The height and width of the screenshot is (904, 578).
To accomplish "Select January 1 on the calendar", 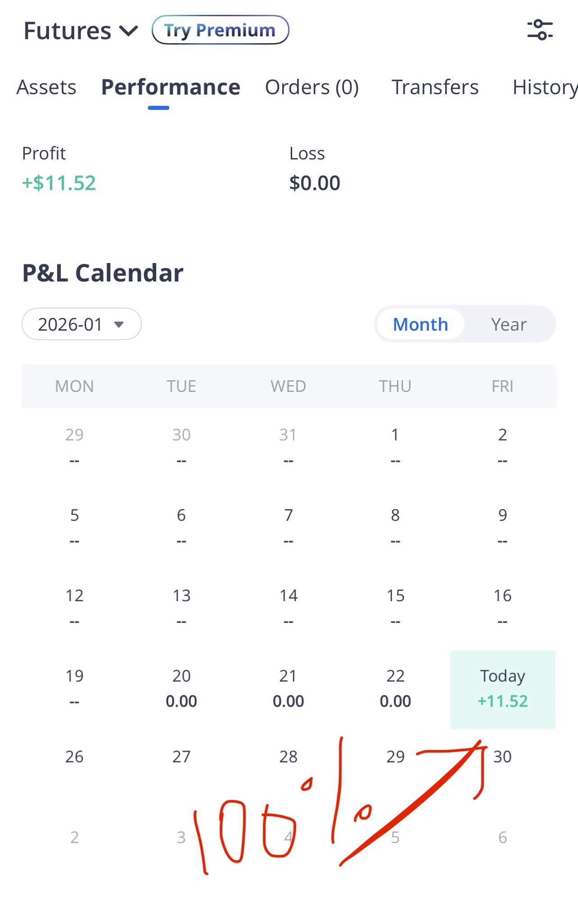I will click(x=395, y=446).
